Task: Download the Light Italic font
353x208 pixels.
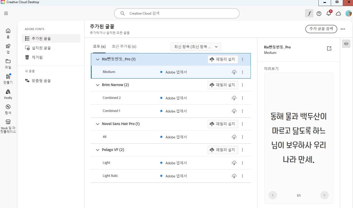Action: 234,176
